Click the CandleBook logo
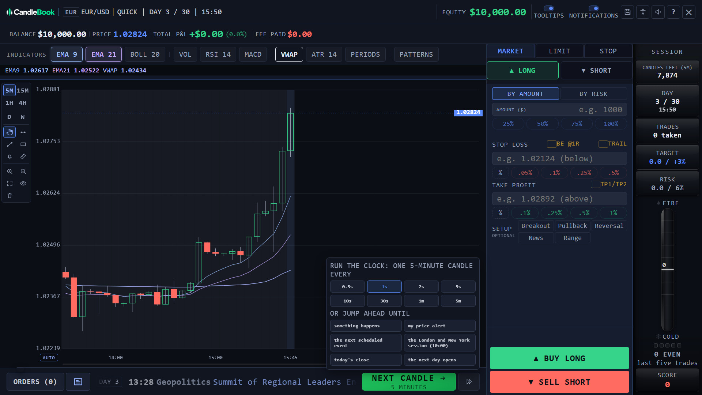 point(31,12)
